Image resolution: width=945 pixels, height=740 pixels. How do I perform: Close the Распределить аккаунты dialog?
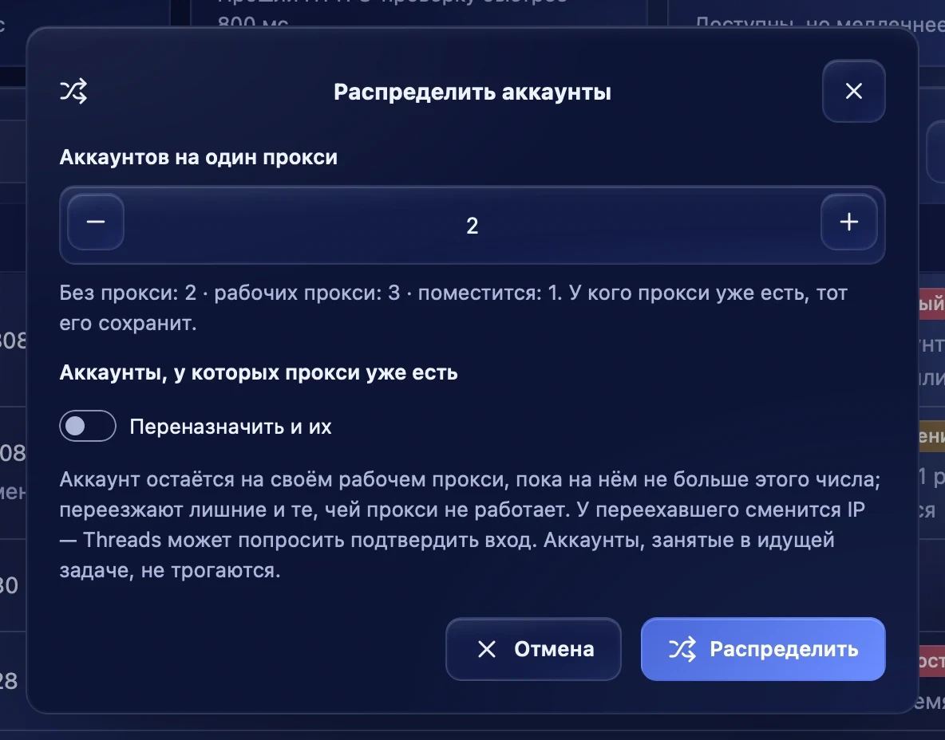(x=853, y=91)
